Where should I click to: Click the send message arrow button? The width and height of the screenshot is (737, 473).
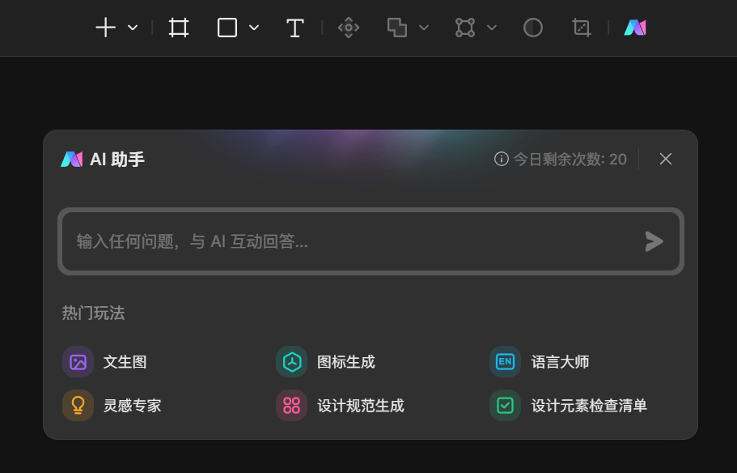pyautogui.click(x=654, y=241)
